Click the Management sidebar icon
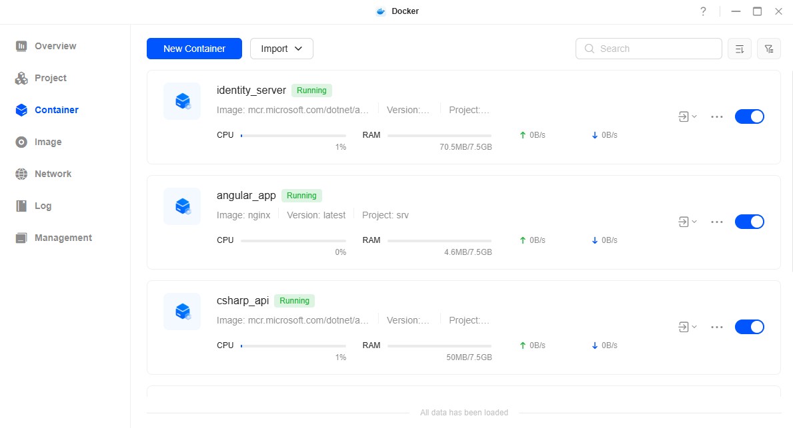This screenshot has width=793, height=428. pos(21,238)
